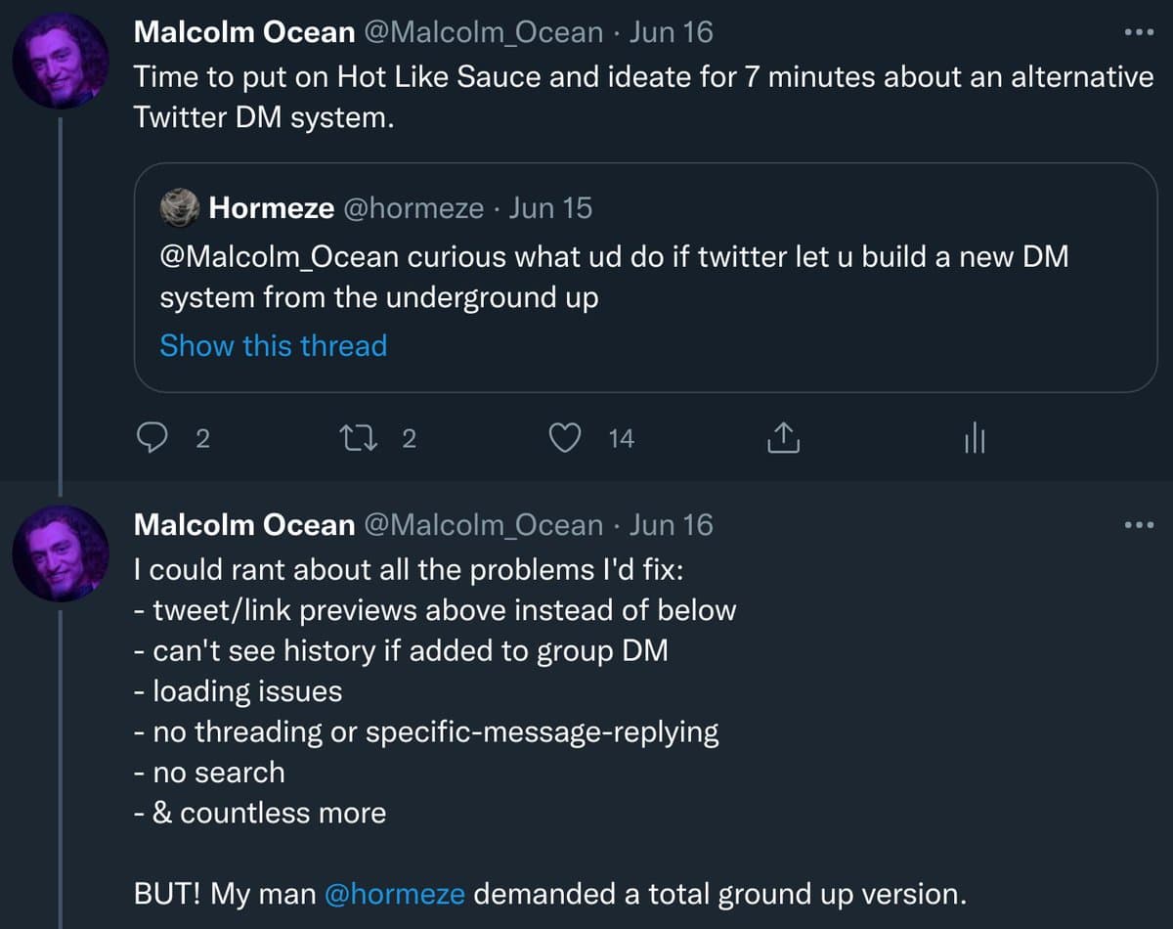Click Jun 16 timestamp on second tweet

point(672,525)
